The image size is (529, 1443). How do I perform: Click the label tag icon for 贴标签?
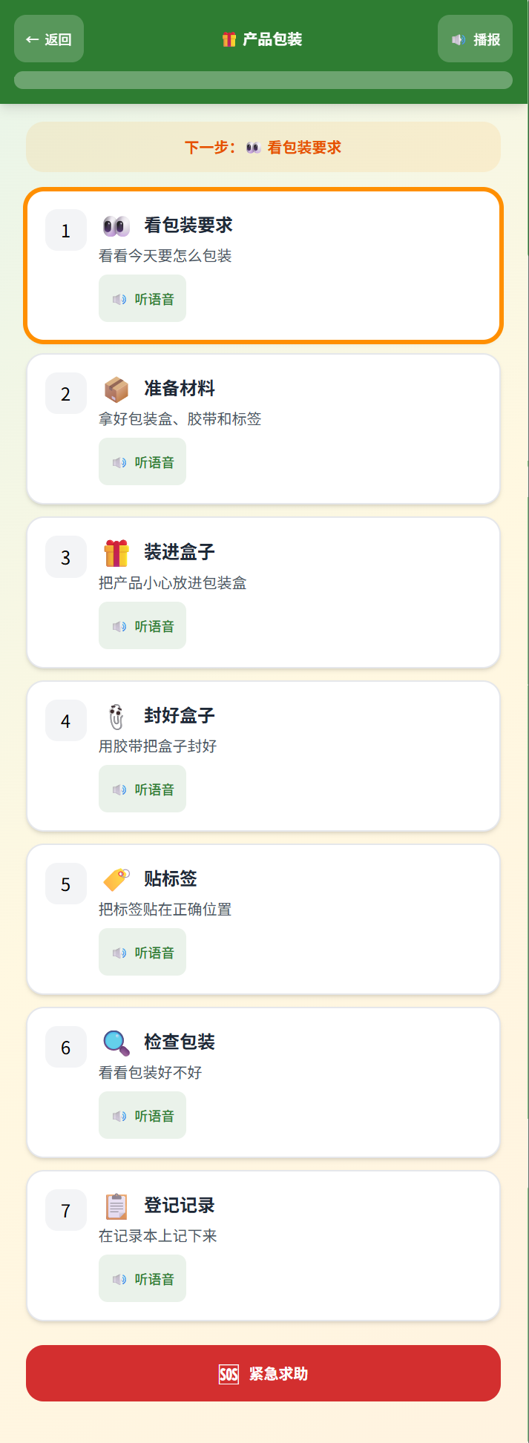[x=116, y=879]
